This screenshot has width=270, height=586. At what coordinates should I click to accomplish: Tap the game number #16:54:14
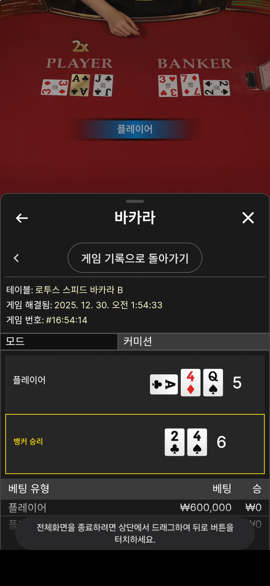pos(67,320)
